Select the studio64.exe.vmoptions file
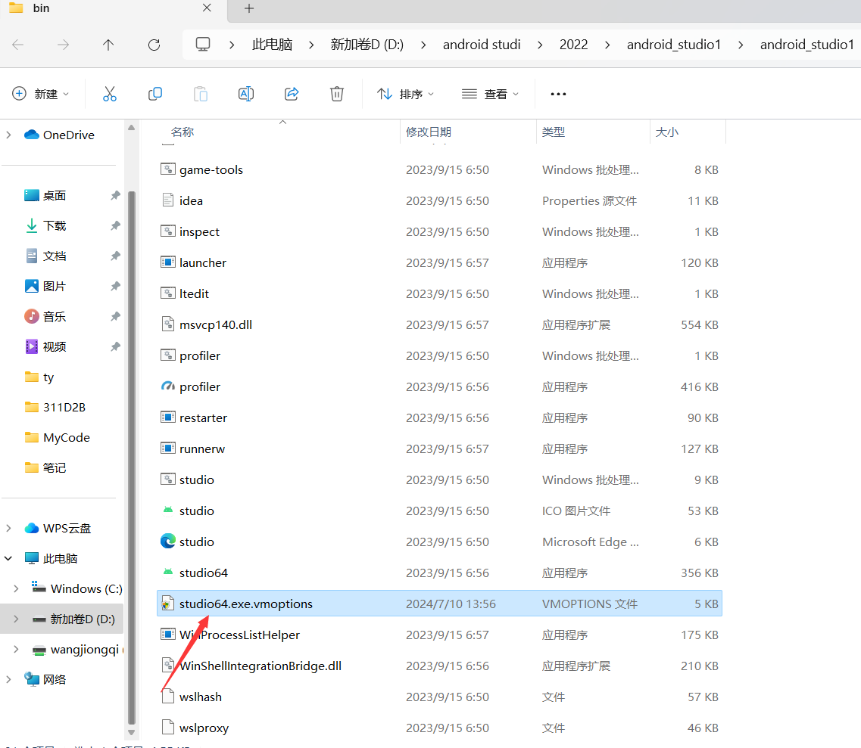The height and width of the screenshot is (748, 861). 439,604
